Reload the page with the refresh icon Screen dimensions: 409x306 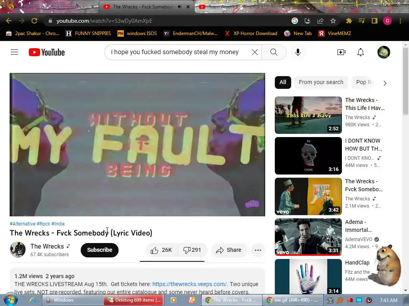point(34,21)
